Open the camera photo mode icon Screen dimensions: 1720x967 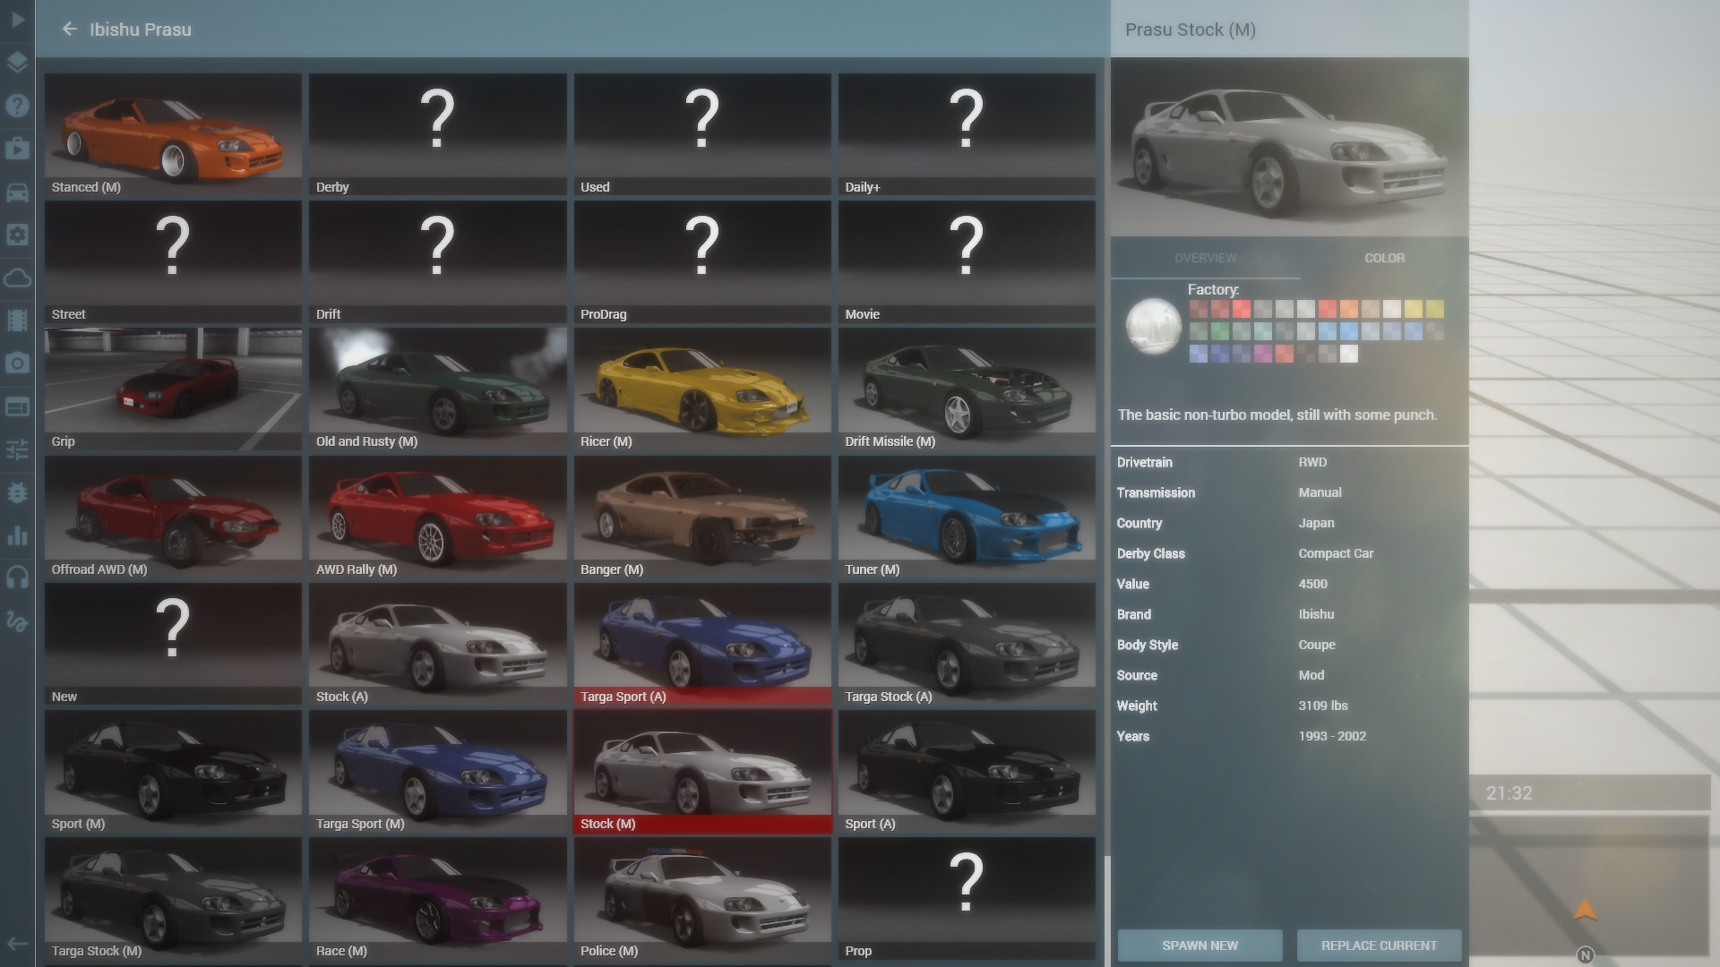pos(18,364)
